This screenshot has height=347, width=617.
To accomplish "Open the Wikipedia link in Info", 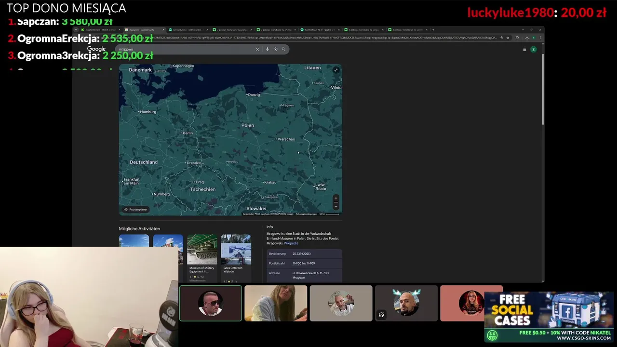I will [291, 243].
